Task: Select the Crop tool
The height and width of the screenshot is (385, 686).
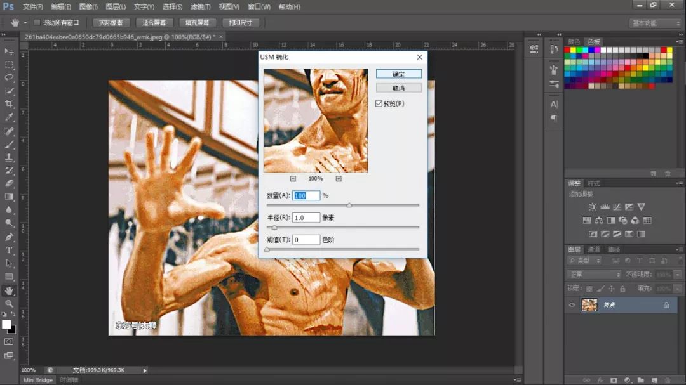Action: click(9, 104)
